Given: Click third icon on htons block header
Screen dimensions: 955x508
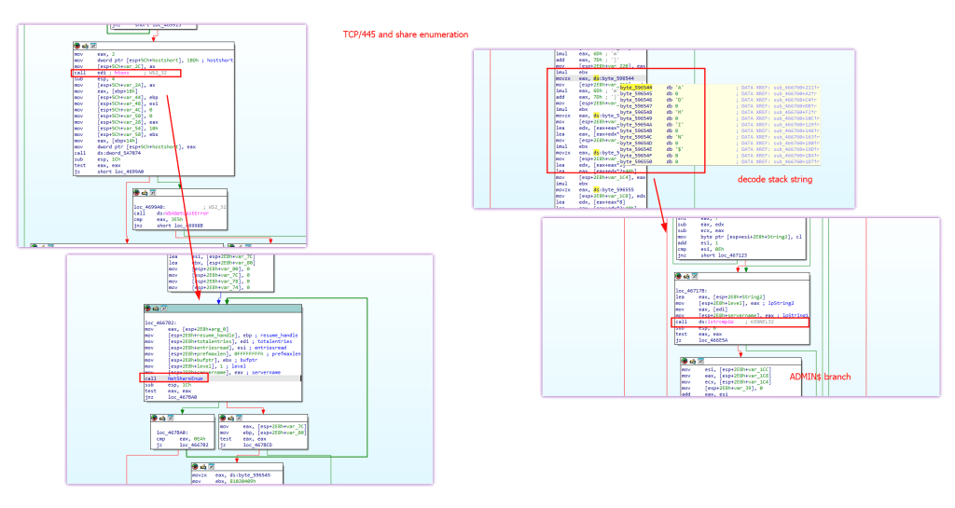Looking at the screenshot, I should (92, 46).
